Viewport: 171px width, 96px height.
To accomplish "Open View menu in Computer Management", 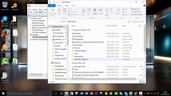I will 40,10.
